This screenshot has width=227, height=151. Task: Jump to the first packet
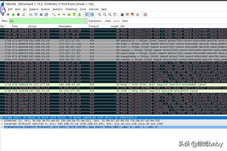tap(74, 14)
